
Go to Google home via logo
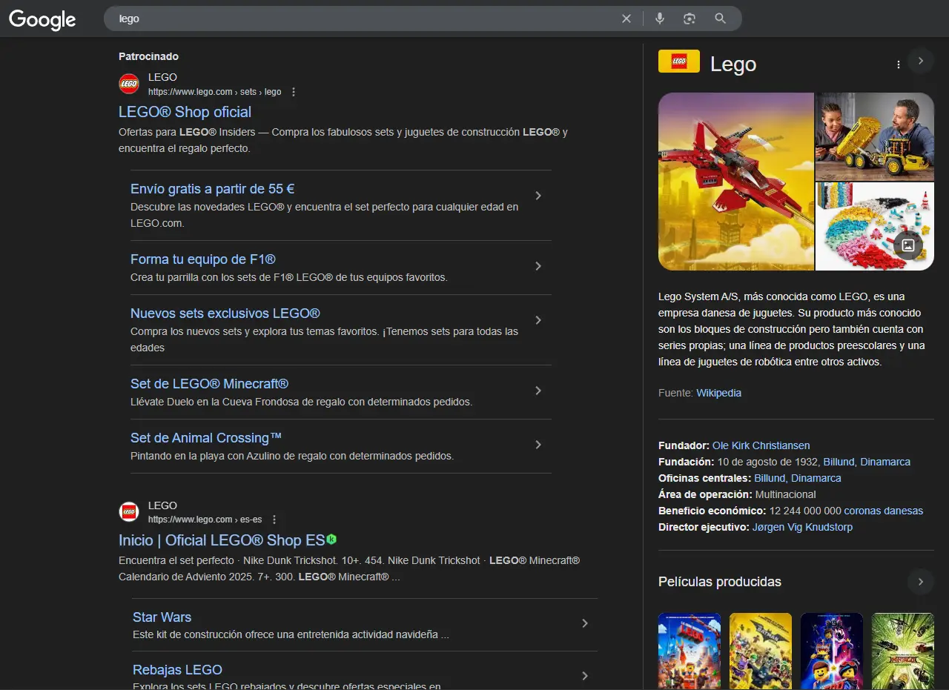tap(42, 19)
